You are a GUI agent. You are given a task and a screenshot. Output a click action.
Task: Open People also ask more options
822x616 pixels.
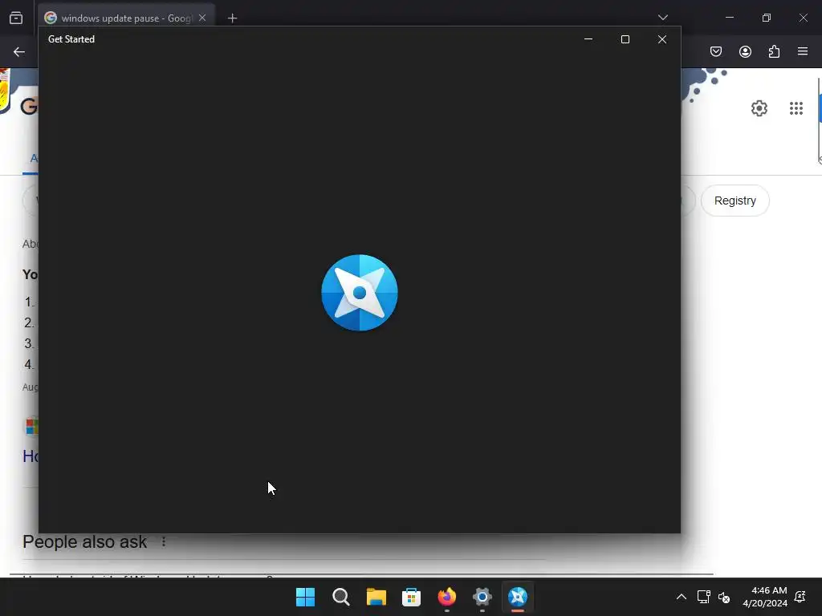[164, 541]
